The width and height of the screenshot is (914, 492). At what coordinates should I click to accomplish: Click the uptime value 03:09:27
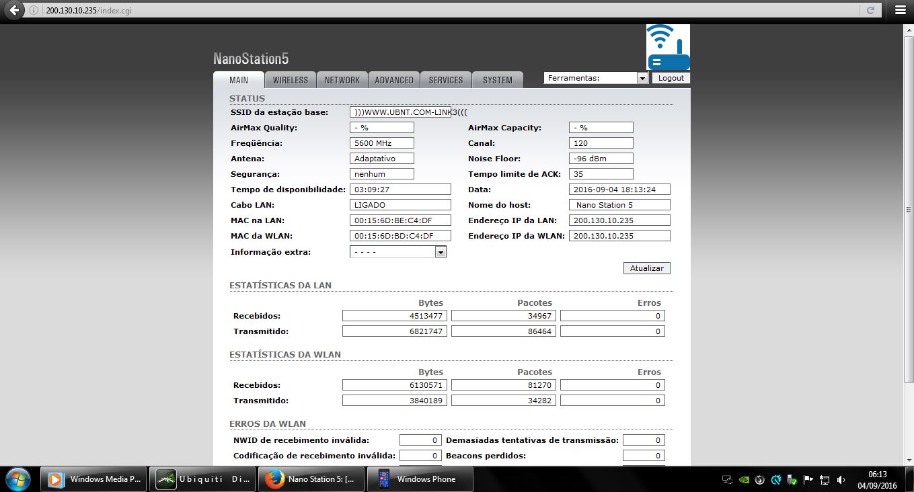[x=400, y=190]
